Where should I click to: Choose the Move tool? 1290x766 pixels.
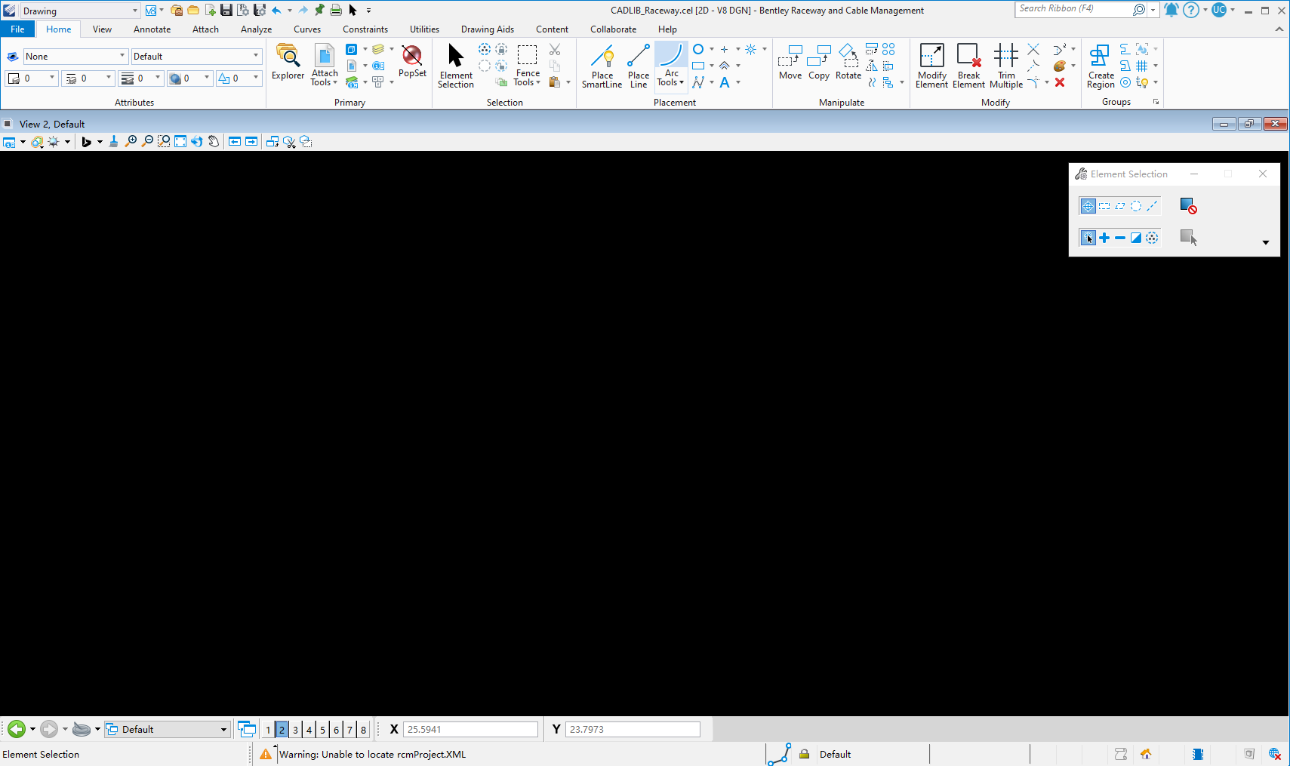pyautogui.click(x=790, y=62)
